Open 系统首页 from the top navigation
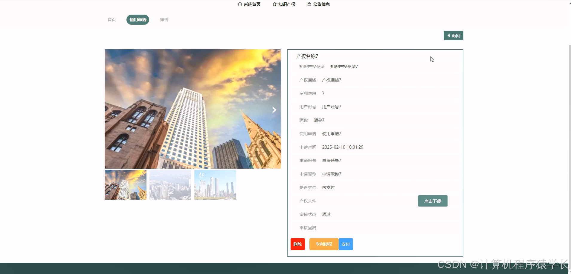This screenshot has width=571, height=274. pos(251,4)
